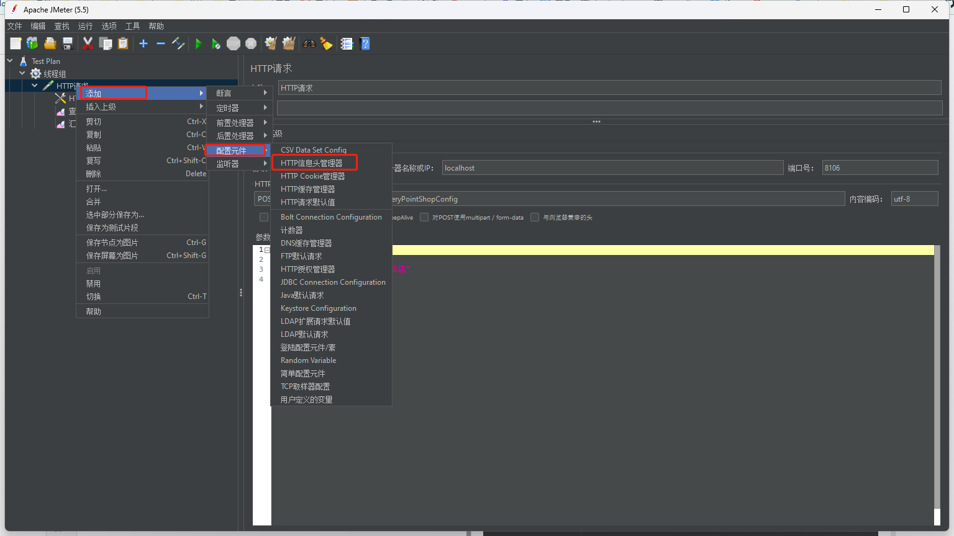Open the 插入上级 submenu
This screenshot has width=954, height=536.
coord(142,107)
